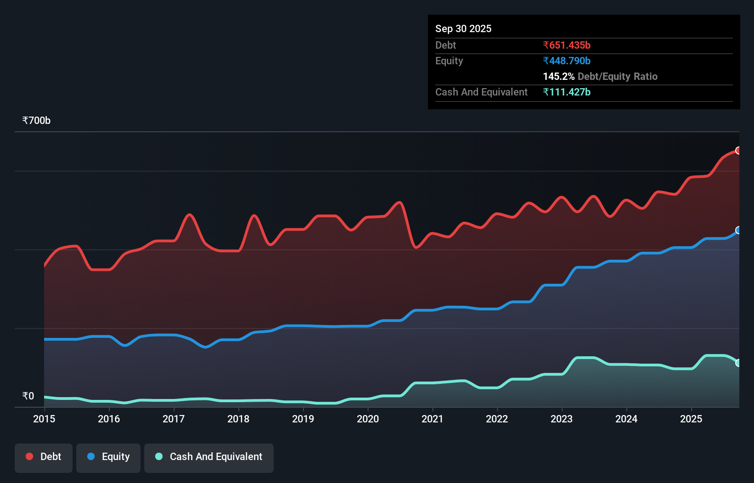Click the ₹448.790b Equity value link
This screenshot has width=754, height=483.
(x=567, y=61)
